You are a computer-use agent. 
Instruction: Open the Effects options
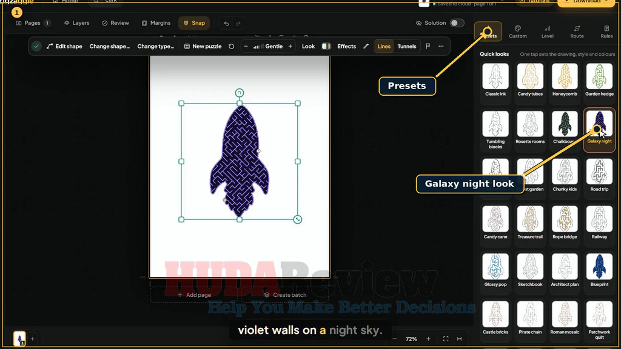point(346,46)
